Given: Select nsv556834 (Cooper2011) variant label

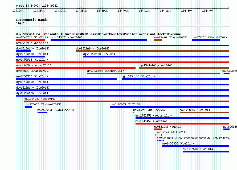Looking at the screenshot, I should 34,65.
